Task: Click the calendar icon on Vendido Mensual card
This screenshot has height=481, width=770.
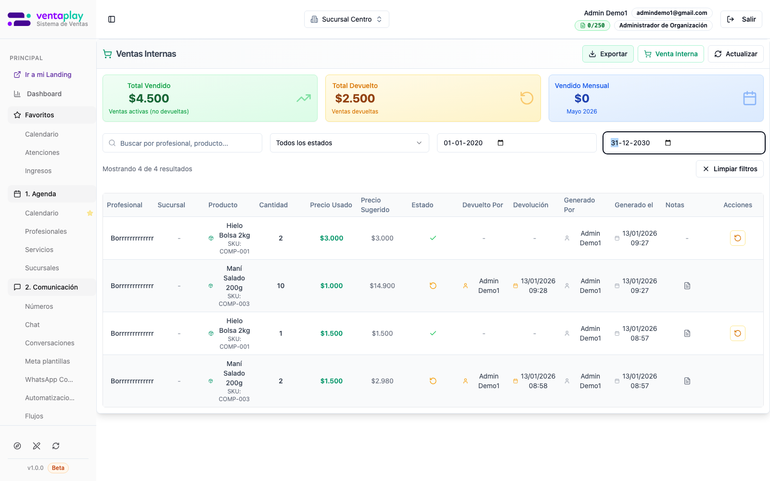Action: click(x=750, y=98)
